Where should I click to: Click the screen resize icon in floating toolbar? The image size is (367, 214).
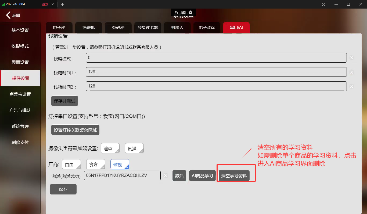click(183, 12)
